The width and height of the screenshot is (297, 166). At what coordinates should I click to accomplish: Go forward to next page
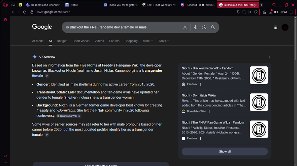(x=19, y=12)
